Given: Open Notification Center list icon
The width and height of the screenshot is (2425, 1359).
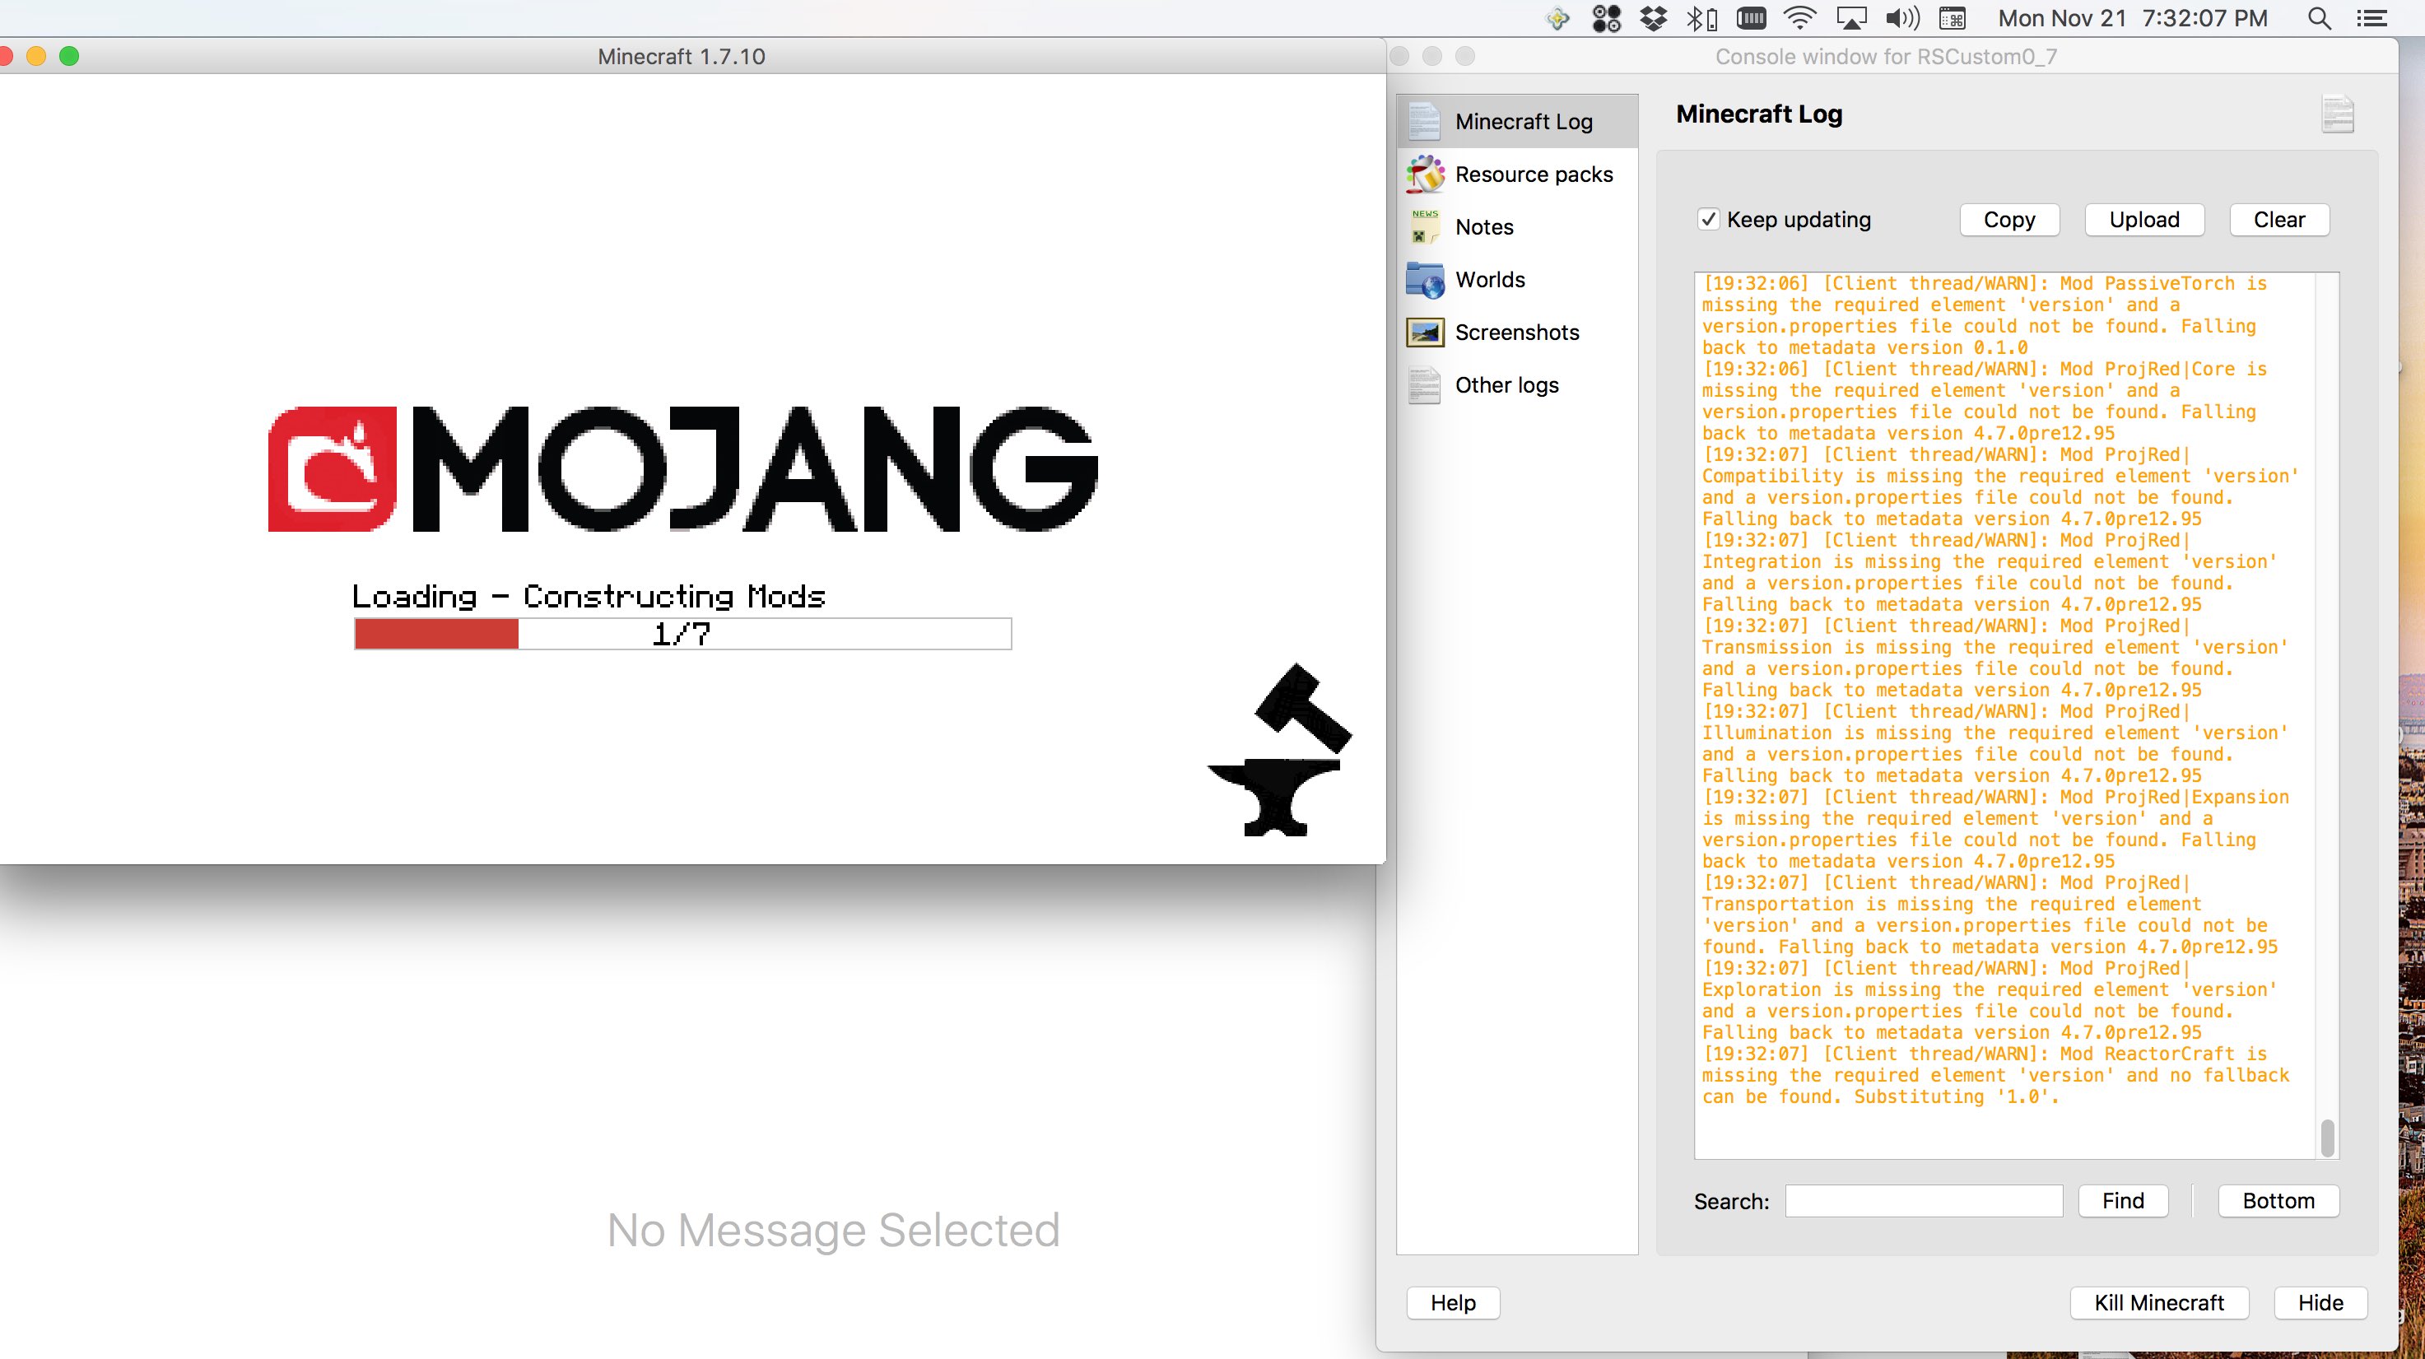Looking at the screenshot, I should click(x=2371, y=18).
